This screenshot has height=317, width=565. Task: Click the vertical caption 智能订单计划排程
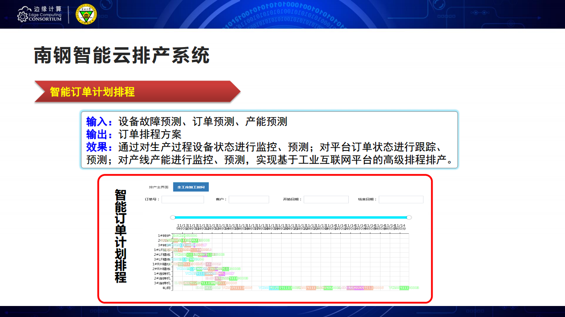pos(121,236)
